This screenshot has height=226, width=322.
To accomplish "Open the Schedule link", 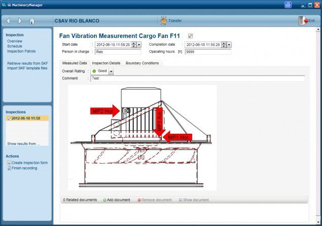I will (x=15, y=46).
